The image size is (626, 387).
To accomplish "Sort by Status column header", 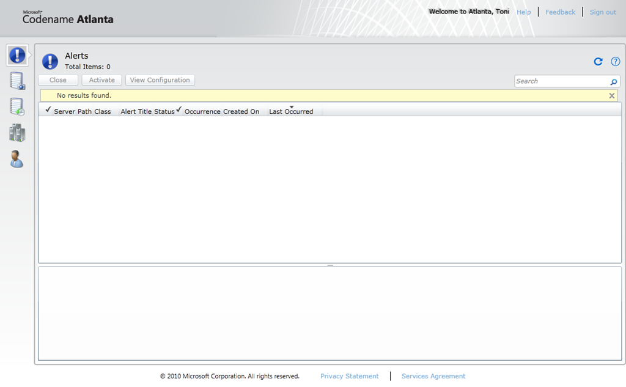I will (x=164, y=111).
